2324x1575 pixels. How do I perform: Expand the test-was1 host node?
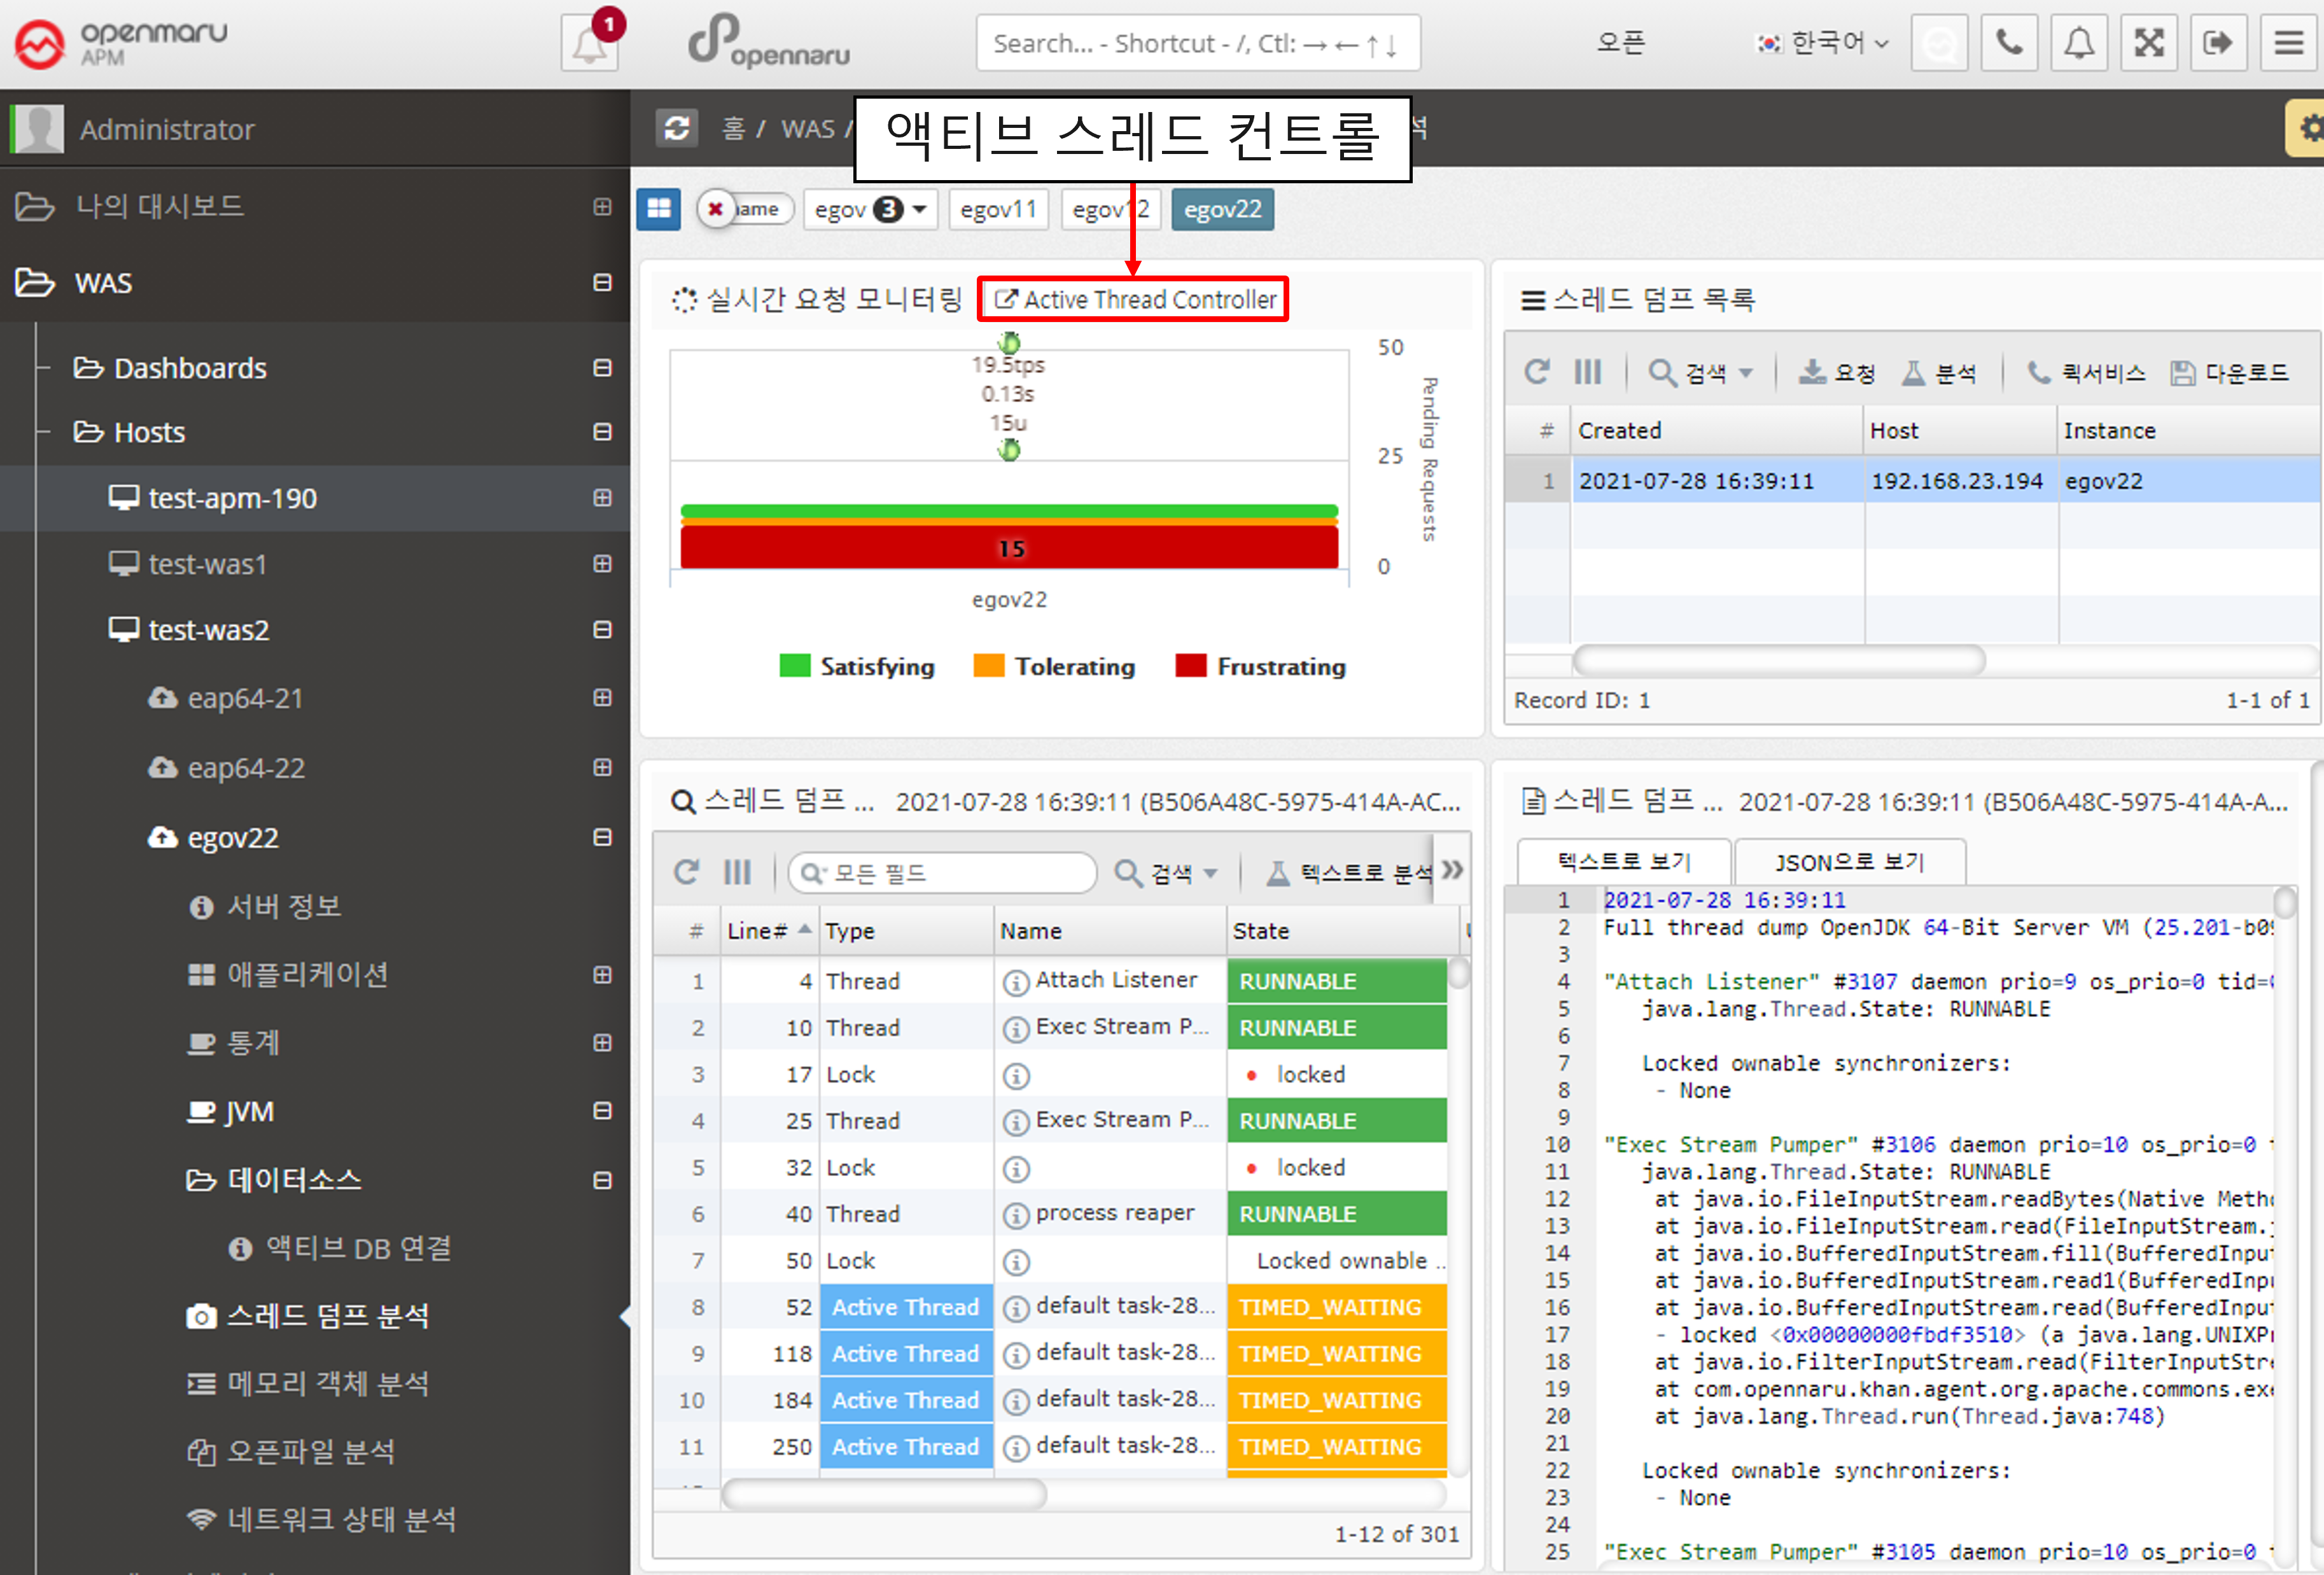coord(602,564)
